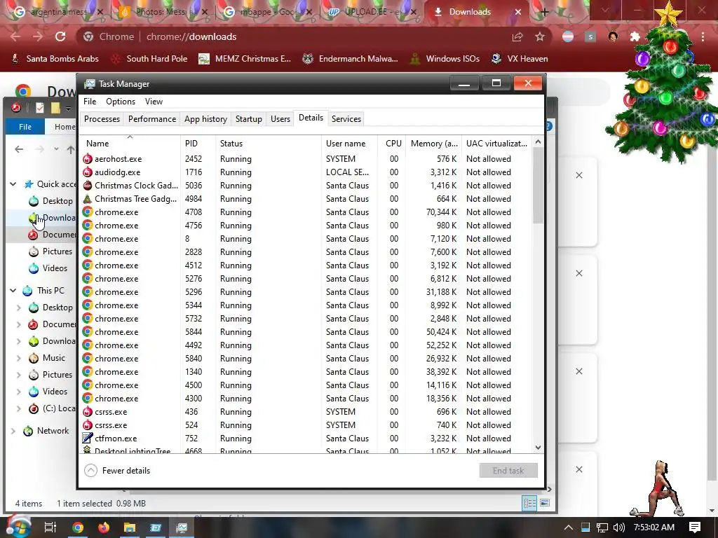
Task: Switch to Performance tab
Action: (x=152, y=119)
